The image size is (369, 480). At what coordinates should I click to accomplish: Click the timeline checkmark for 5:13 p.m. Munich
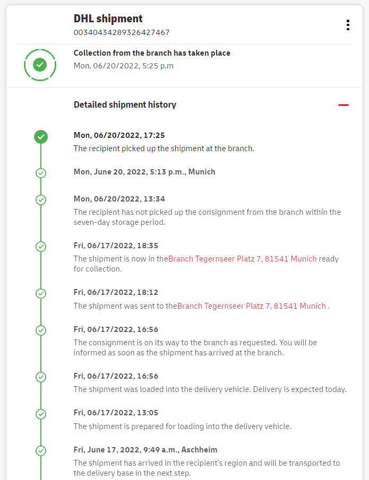tap(41, 173)
